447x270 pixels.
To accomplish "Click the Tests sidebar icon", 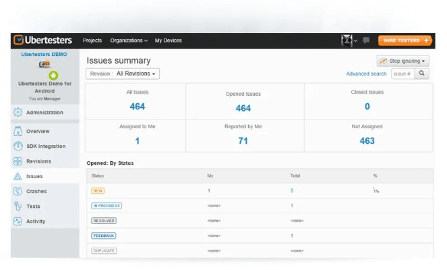I will click(18, 207).
